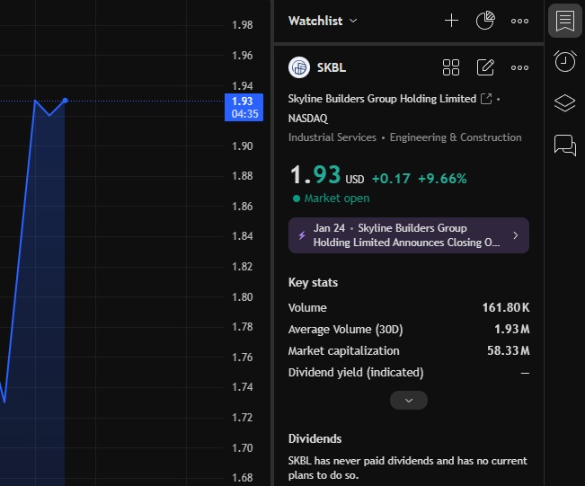Select the Watchlist panel sidebar icon
This screenshot has width=585, height=486.
(x=565, y=21)
